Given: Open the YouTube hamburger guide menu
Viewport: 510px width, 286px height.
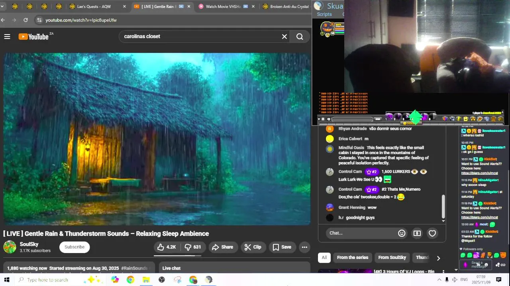Looking at the screenshot, I should (x=7, y=37).
